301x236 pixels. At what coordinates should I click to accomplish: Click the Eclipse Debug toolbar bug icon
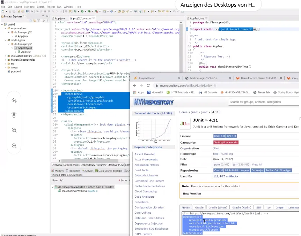tap(75, 11)
